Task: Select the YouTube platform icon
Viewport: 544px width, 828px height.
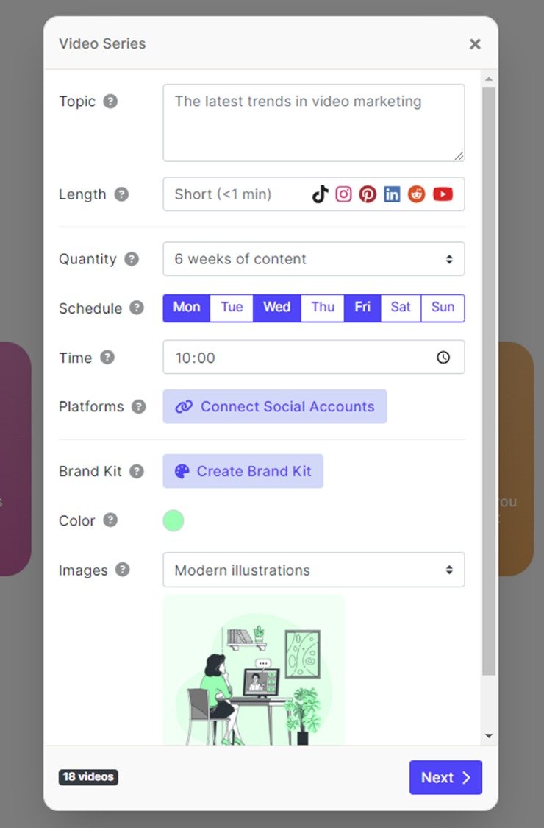Action: coord(442,194)
